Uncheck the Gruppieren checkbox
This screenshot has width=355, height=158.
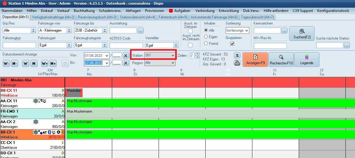[232, 44]
